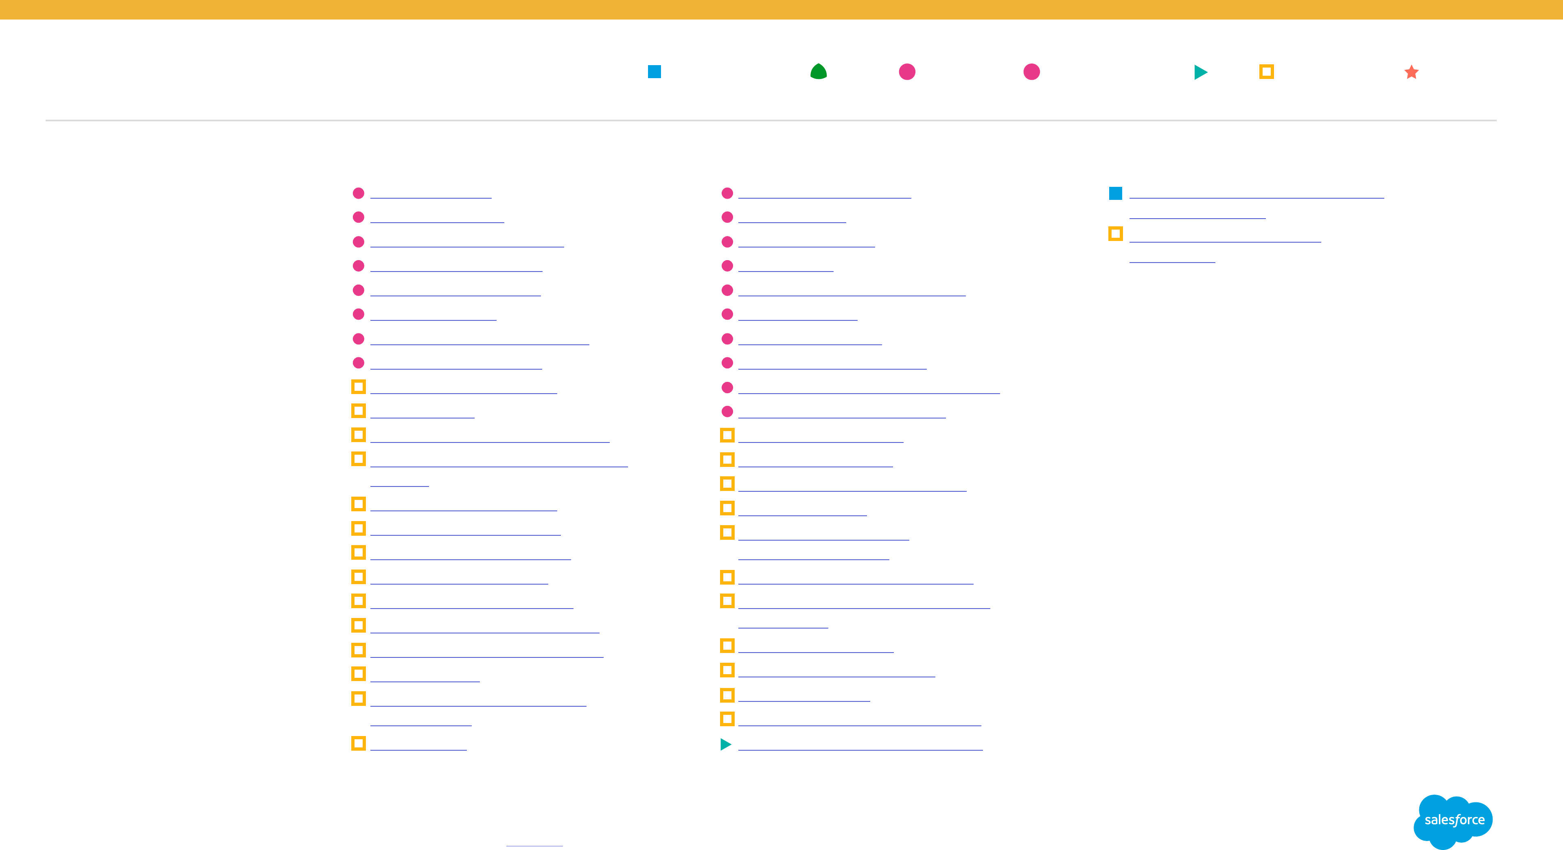
Task: Click the hollow yellow square in the top legend
Action: tap(1266, 72)
